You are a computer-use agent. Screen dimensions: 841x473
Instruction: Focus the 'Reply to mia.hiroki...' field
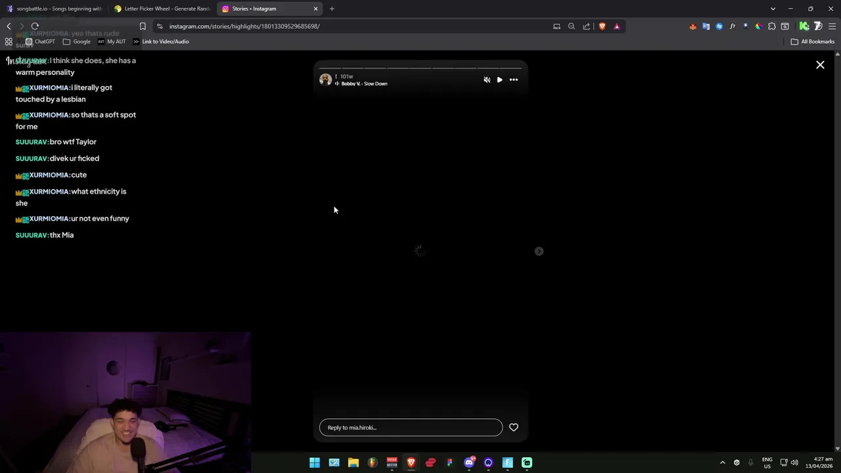point(411,428)
